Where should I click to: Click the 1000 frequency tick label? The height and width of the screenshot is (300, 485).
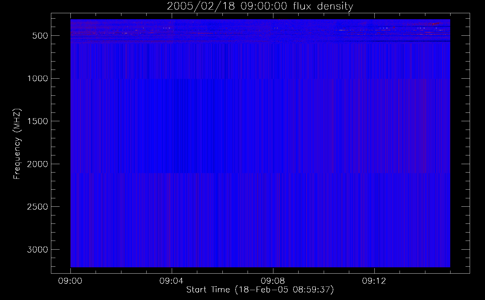click(37, 79)
